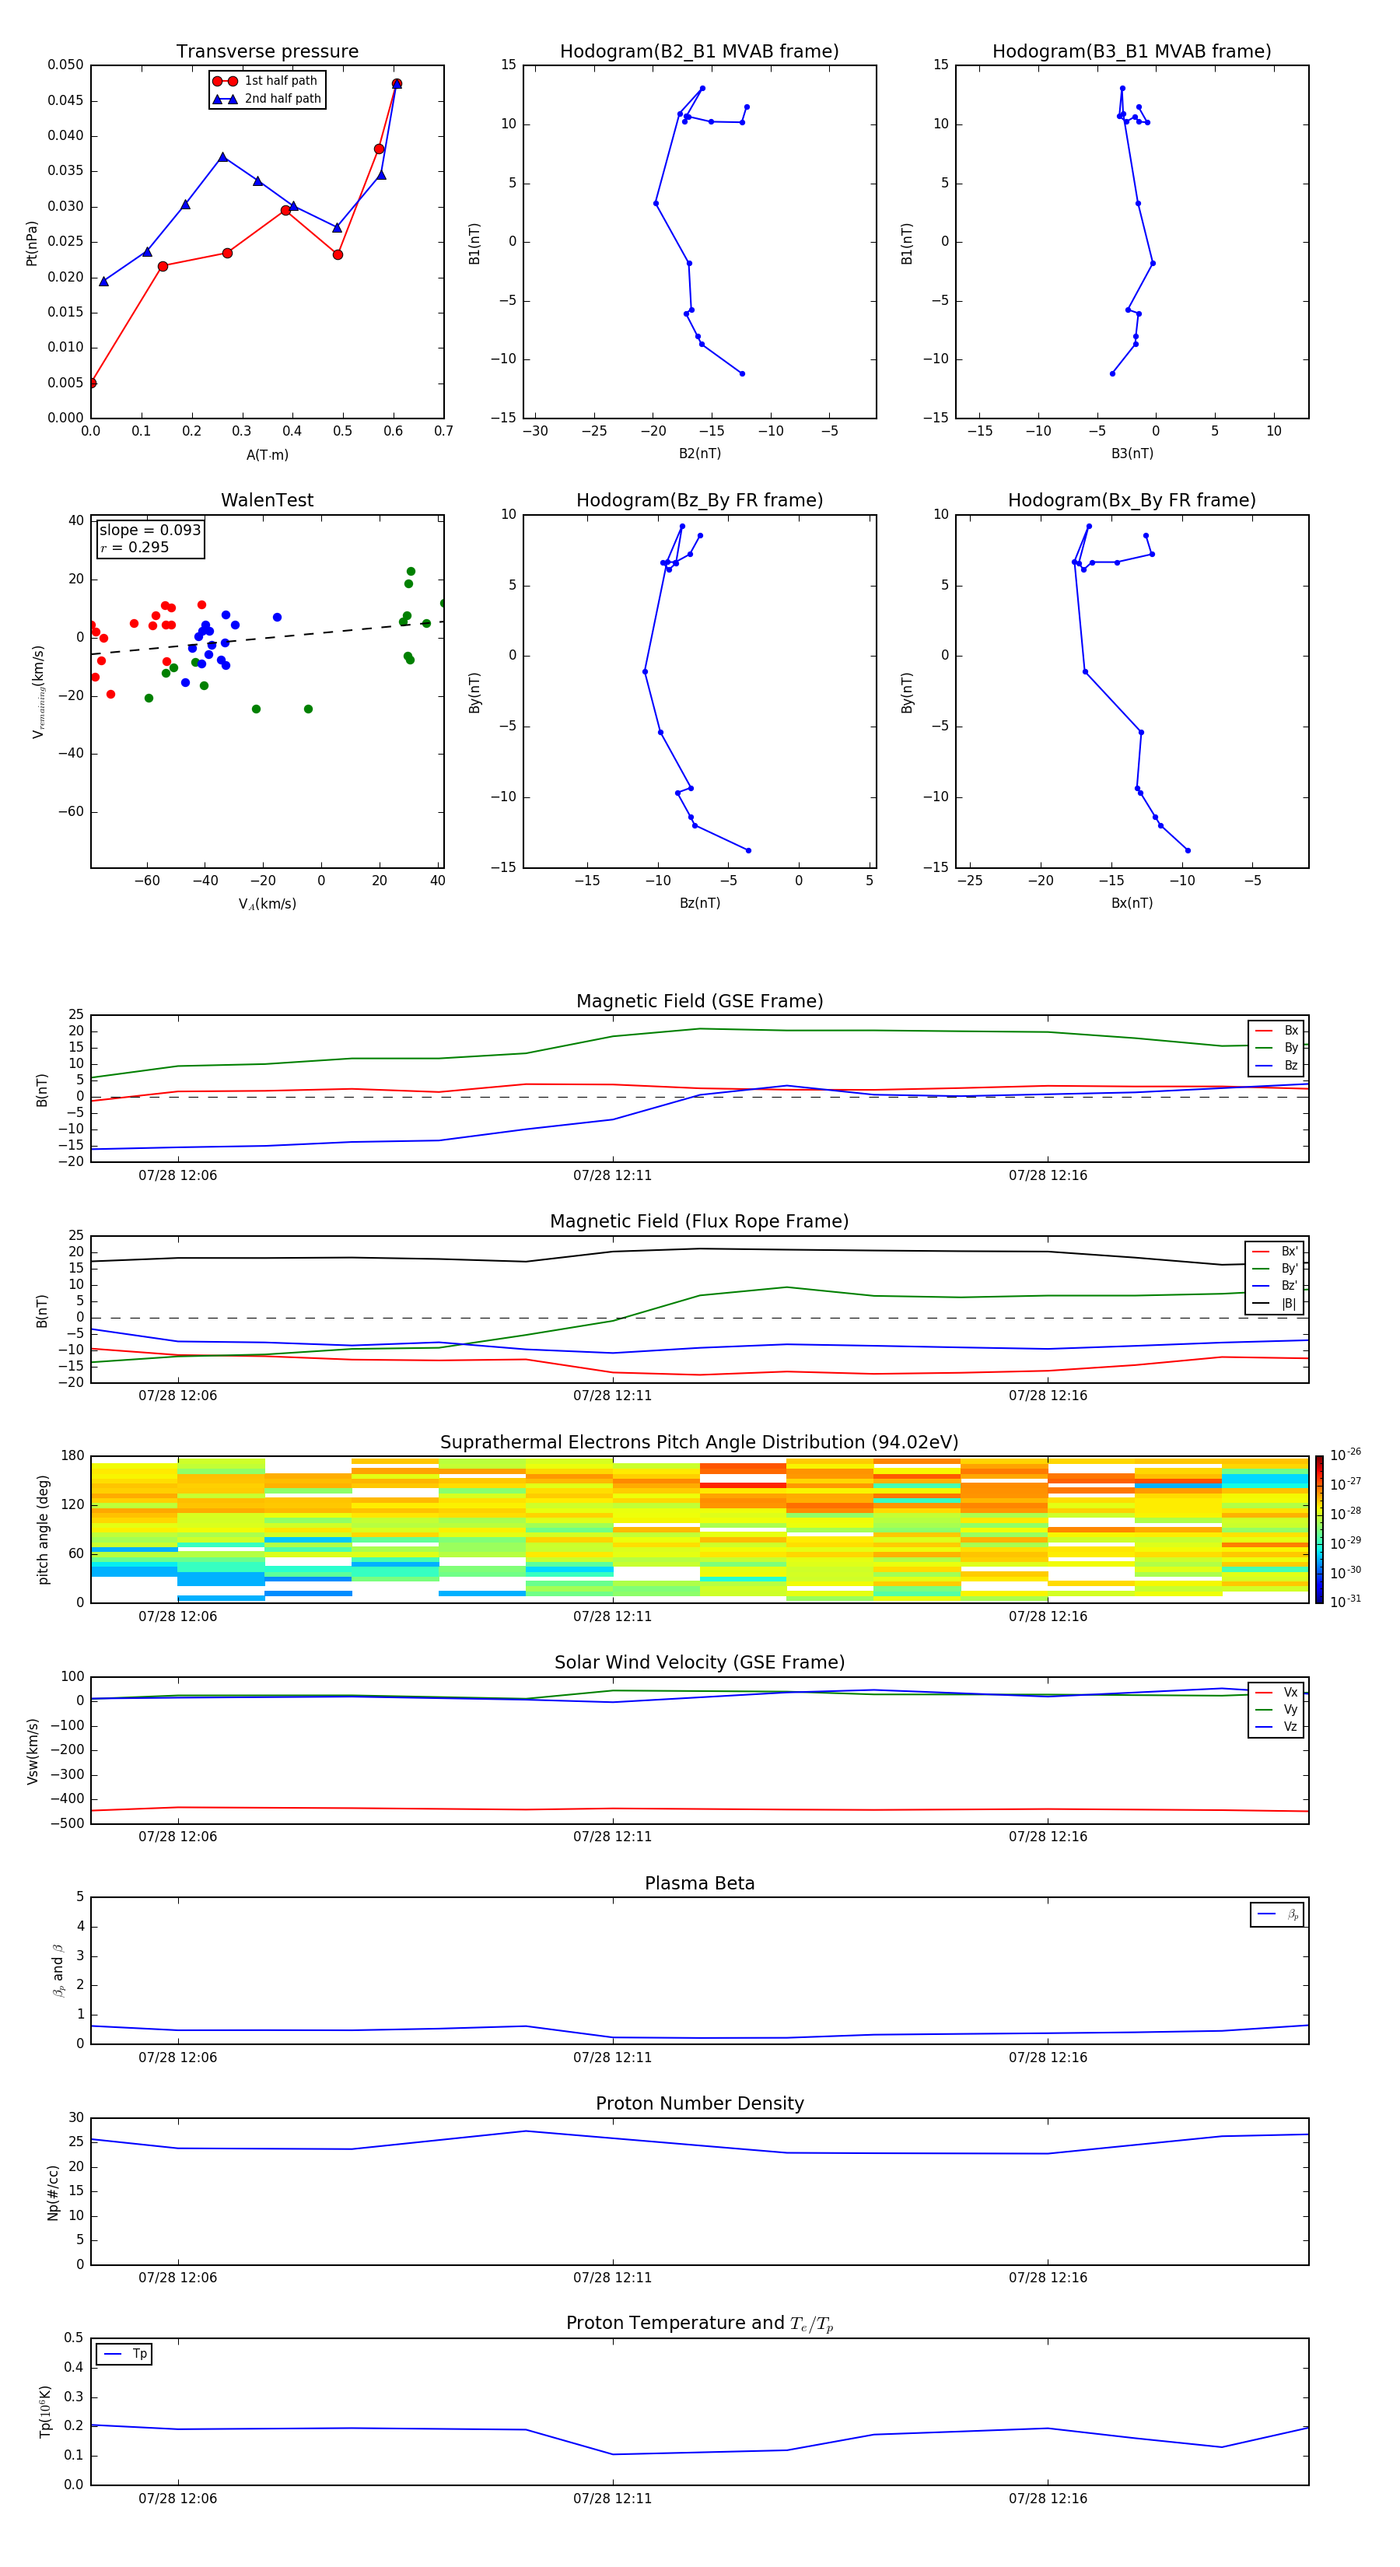The width and height of the screenshot is (1400, 2567).
Task: Click '07/28 12:16' tick under Plasma Beta plot
Action: coord(1047,2057)
